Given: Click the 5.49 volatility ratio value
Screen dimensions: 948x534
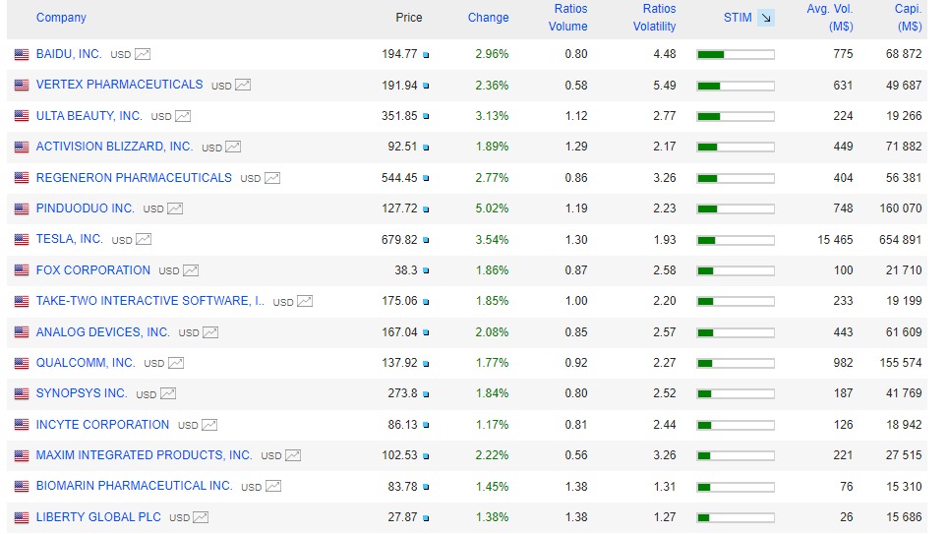Looking at the screenshot, I should 665,86.
